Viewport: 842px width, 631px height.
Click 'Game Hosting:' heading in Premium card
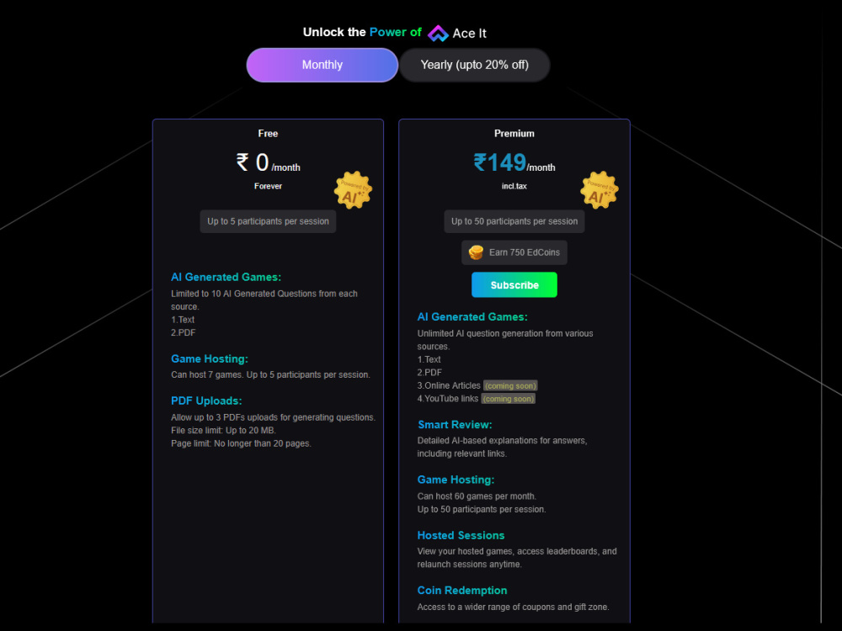(x=456, y=480)
